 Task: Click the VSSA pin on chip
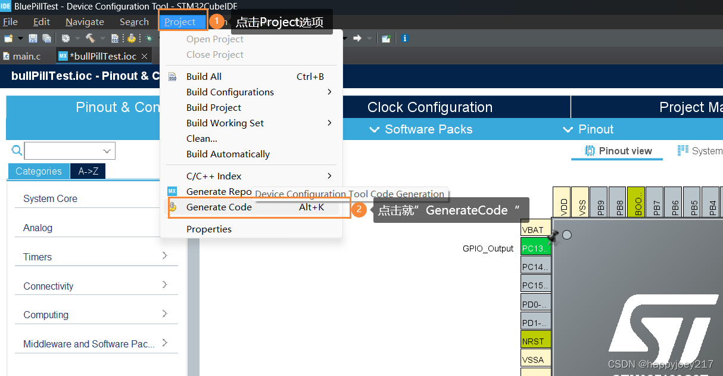pyautogui.click(x=536, y=359)
